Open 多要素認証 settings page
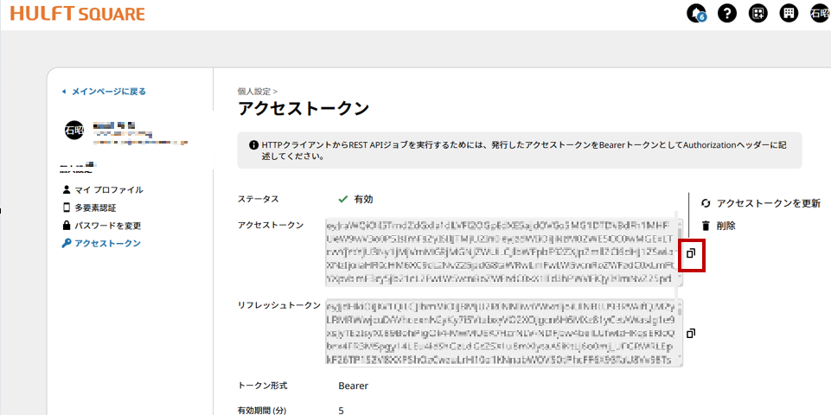 pyautogui.click(x=95, y=207)
